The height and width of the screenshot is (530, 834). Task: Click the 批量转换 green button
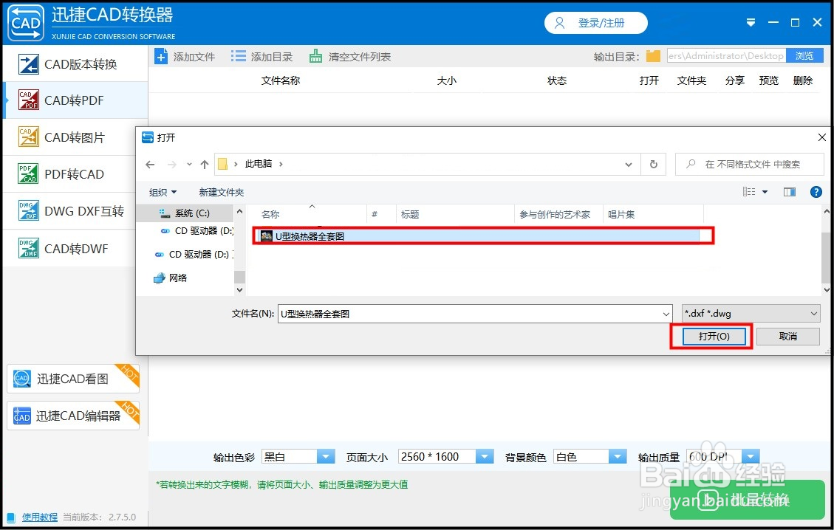coord(748,500)
